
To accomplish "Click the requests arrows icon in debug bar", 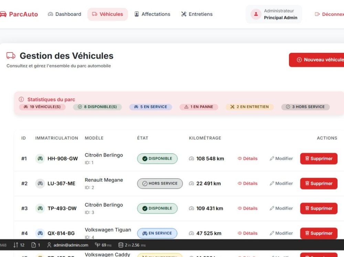I will pos(15,245).
